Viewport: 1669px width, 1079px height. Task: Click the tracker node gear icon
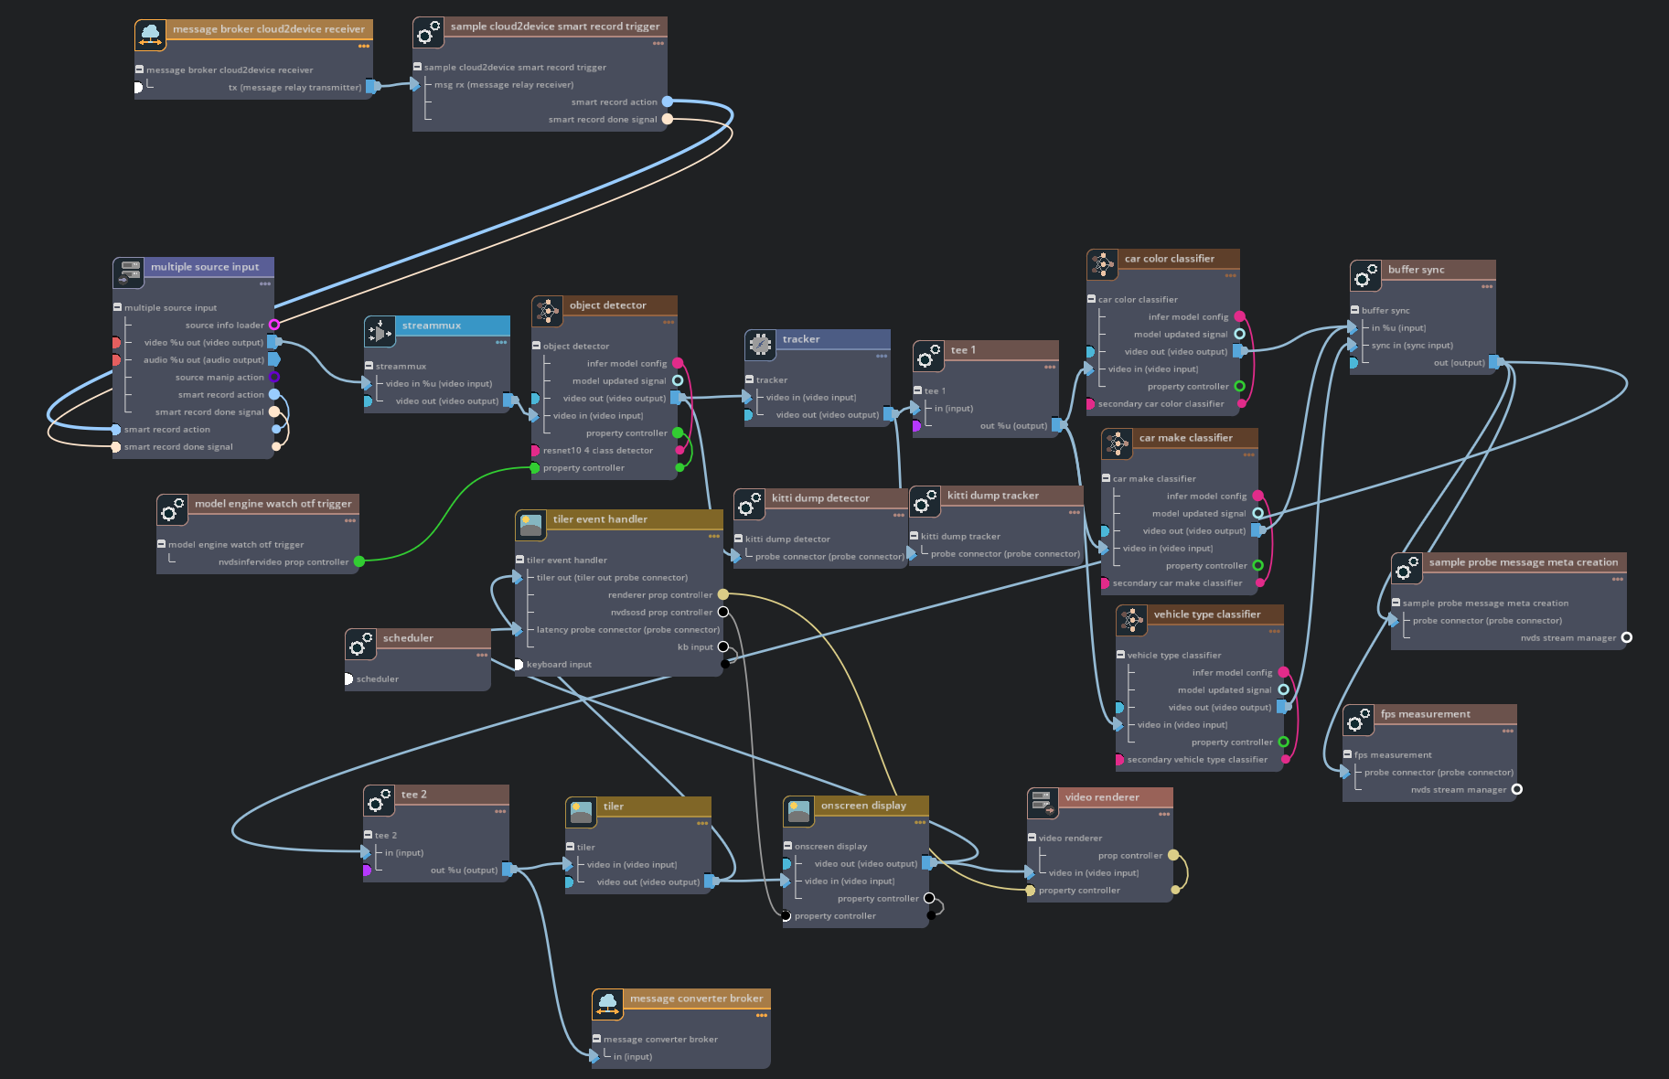click(760, 345)
